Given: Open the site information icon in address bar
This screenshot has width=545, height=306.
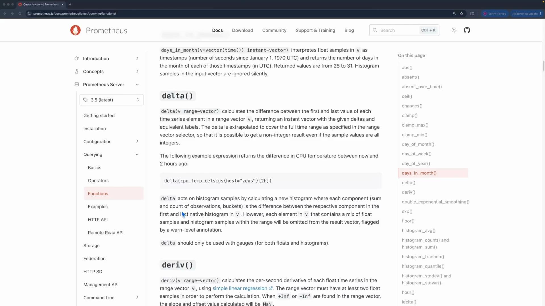Looking at the screenshot, I should [x=29, y=14].
